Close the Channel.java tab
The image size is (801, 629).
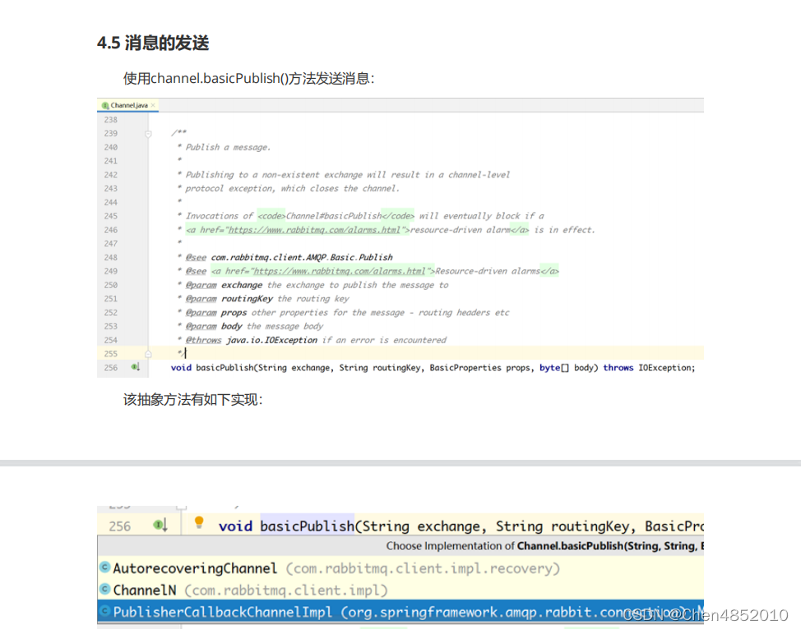coord(153,105)
